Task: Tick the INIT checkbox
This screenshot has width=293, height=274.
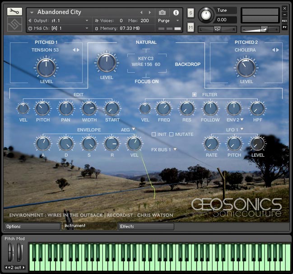Action: 153,135
